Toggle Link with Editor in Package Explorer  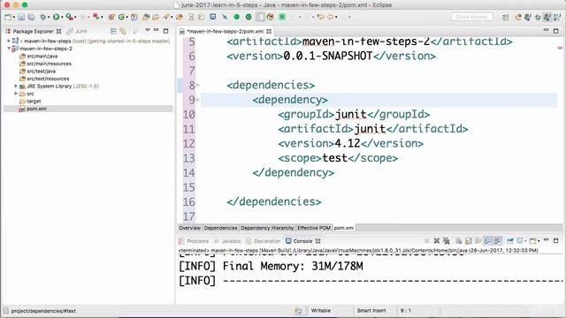click(123, 31)
